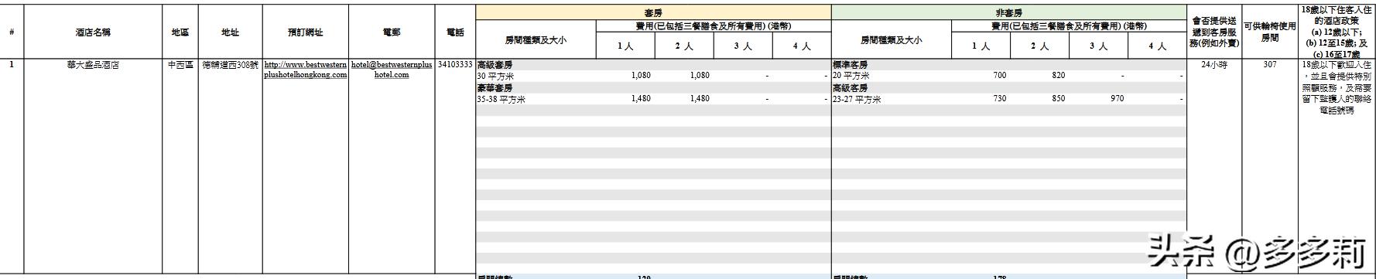Select the 酒店名稱 column header
Viewport: 1376px width, 279px height.
click(93, 32)
